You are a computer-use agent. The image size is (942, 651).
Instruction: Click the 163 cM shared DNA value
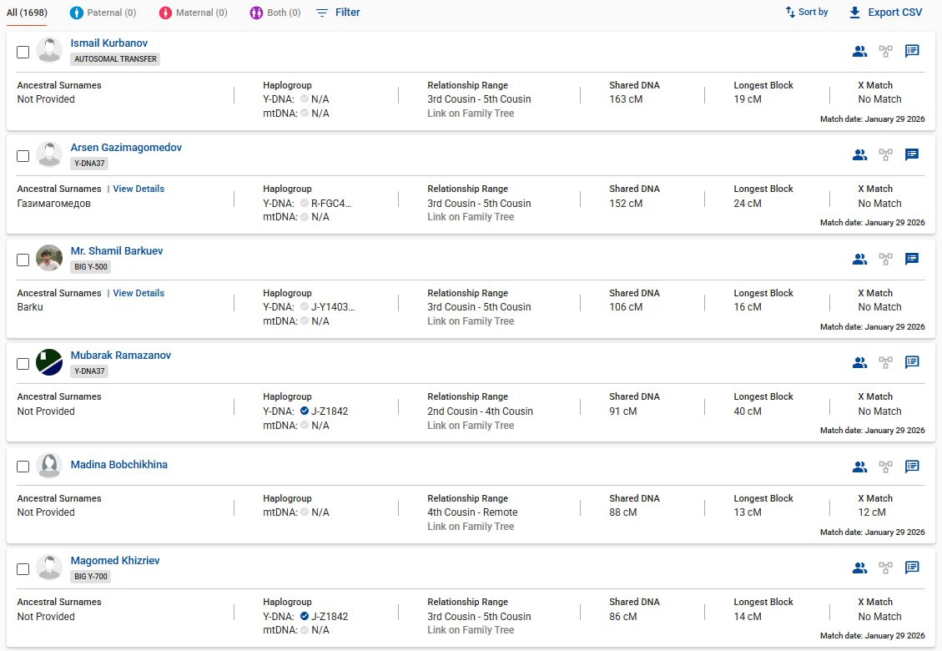pos(626,99)
